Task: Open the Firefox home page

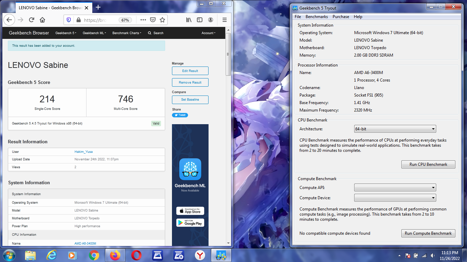Action: [42, 20]
